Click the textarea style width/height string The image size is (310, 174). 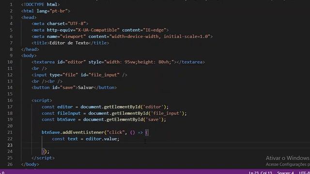pyautogui.click(x=139, y=62)
